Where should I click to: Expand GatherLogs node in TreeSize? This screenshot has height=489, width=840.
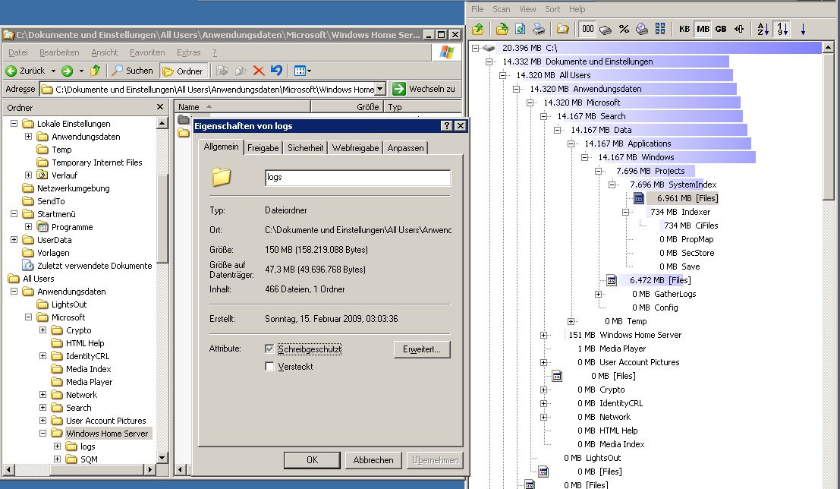pyautogui.click(x=598, y=294)
